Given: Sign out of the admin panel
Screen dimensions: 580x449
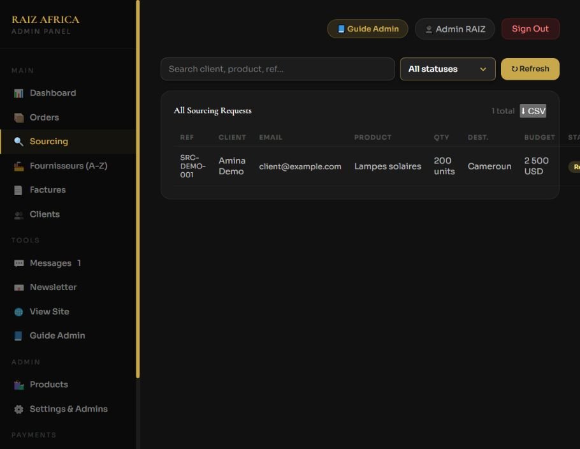Looking at the screenshot, I should click(530, 29).
